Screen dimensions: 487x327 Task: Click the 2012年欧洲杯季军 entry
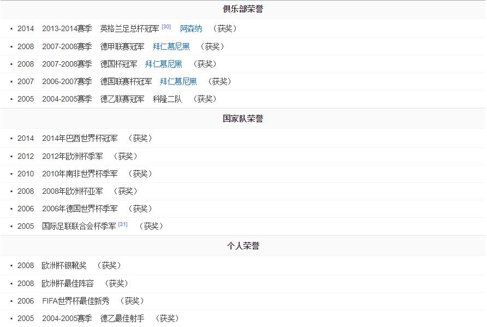pos(76,156)
